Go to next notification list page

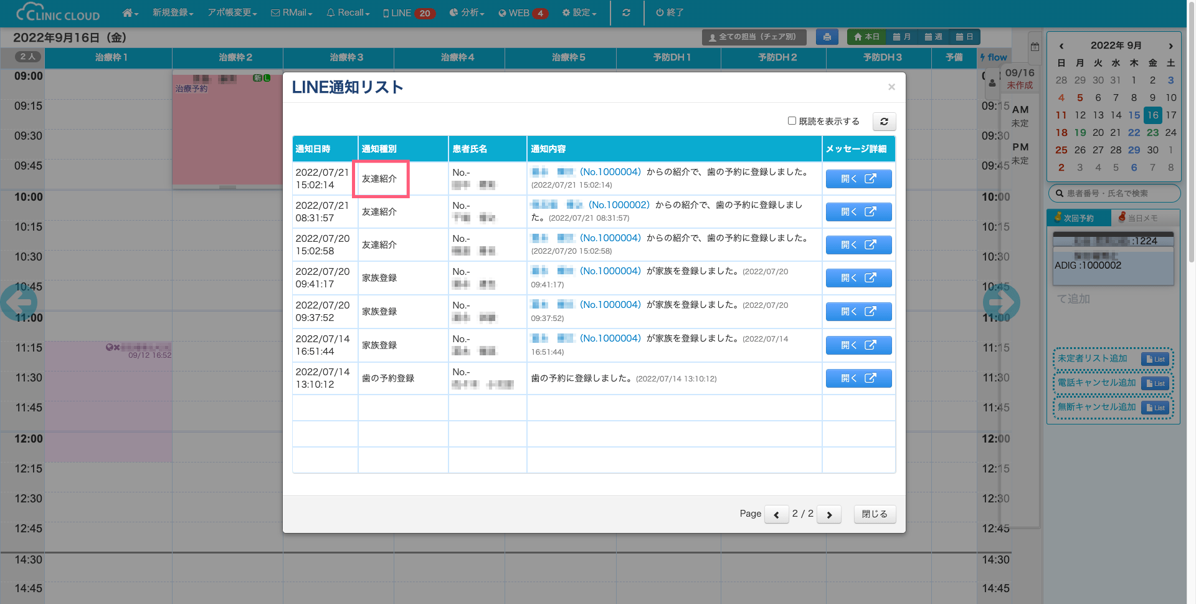[x=829, y=514]
